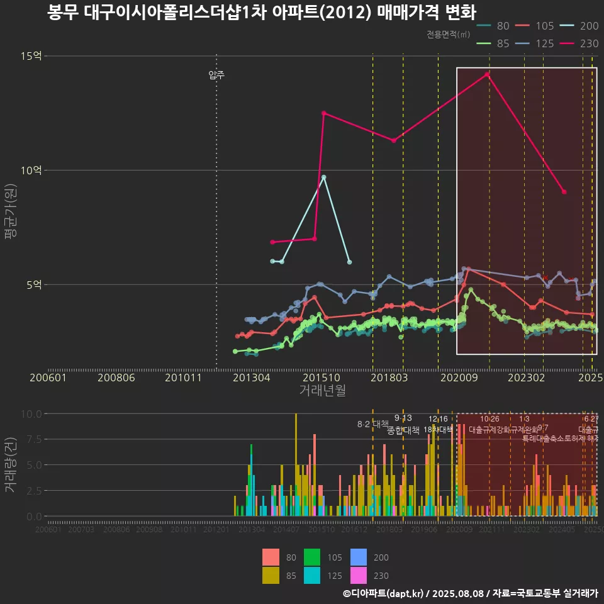Click the 200806 price chart x-axis label
The height and width of the screenshot is (604, 604).
click(x=116, y=377)
